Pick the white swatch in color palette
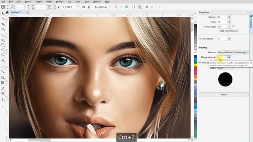This screenshot has width=253, height=142. (x=195, y=54)
